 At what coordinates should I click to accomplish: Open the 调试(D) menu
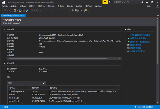[41, 7]
